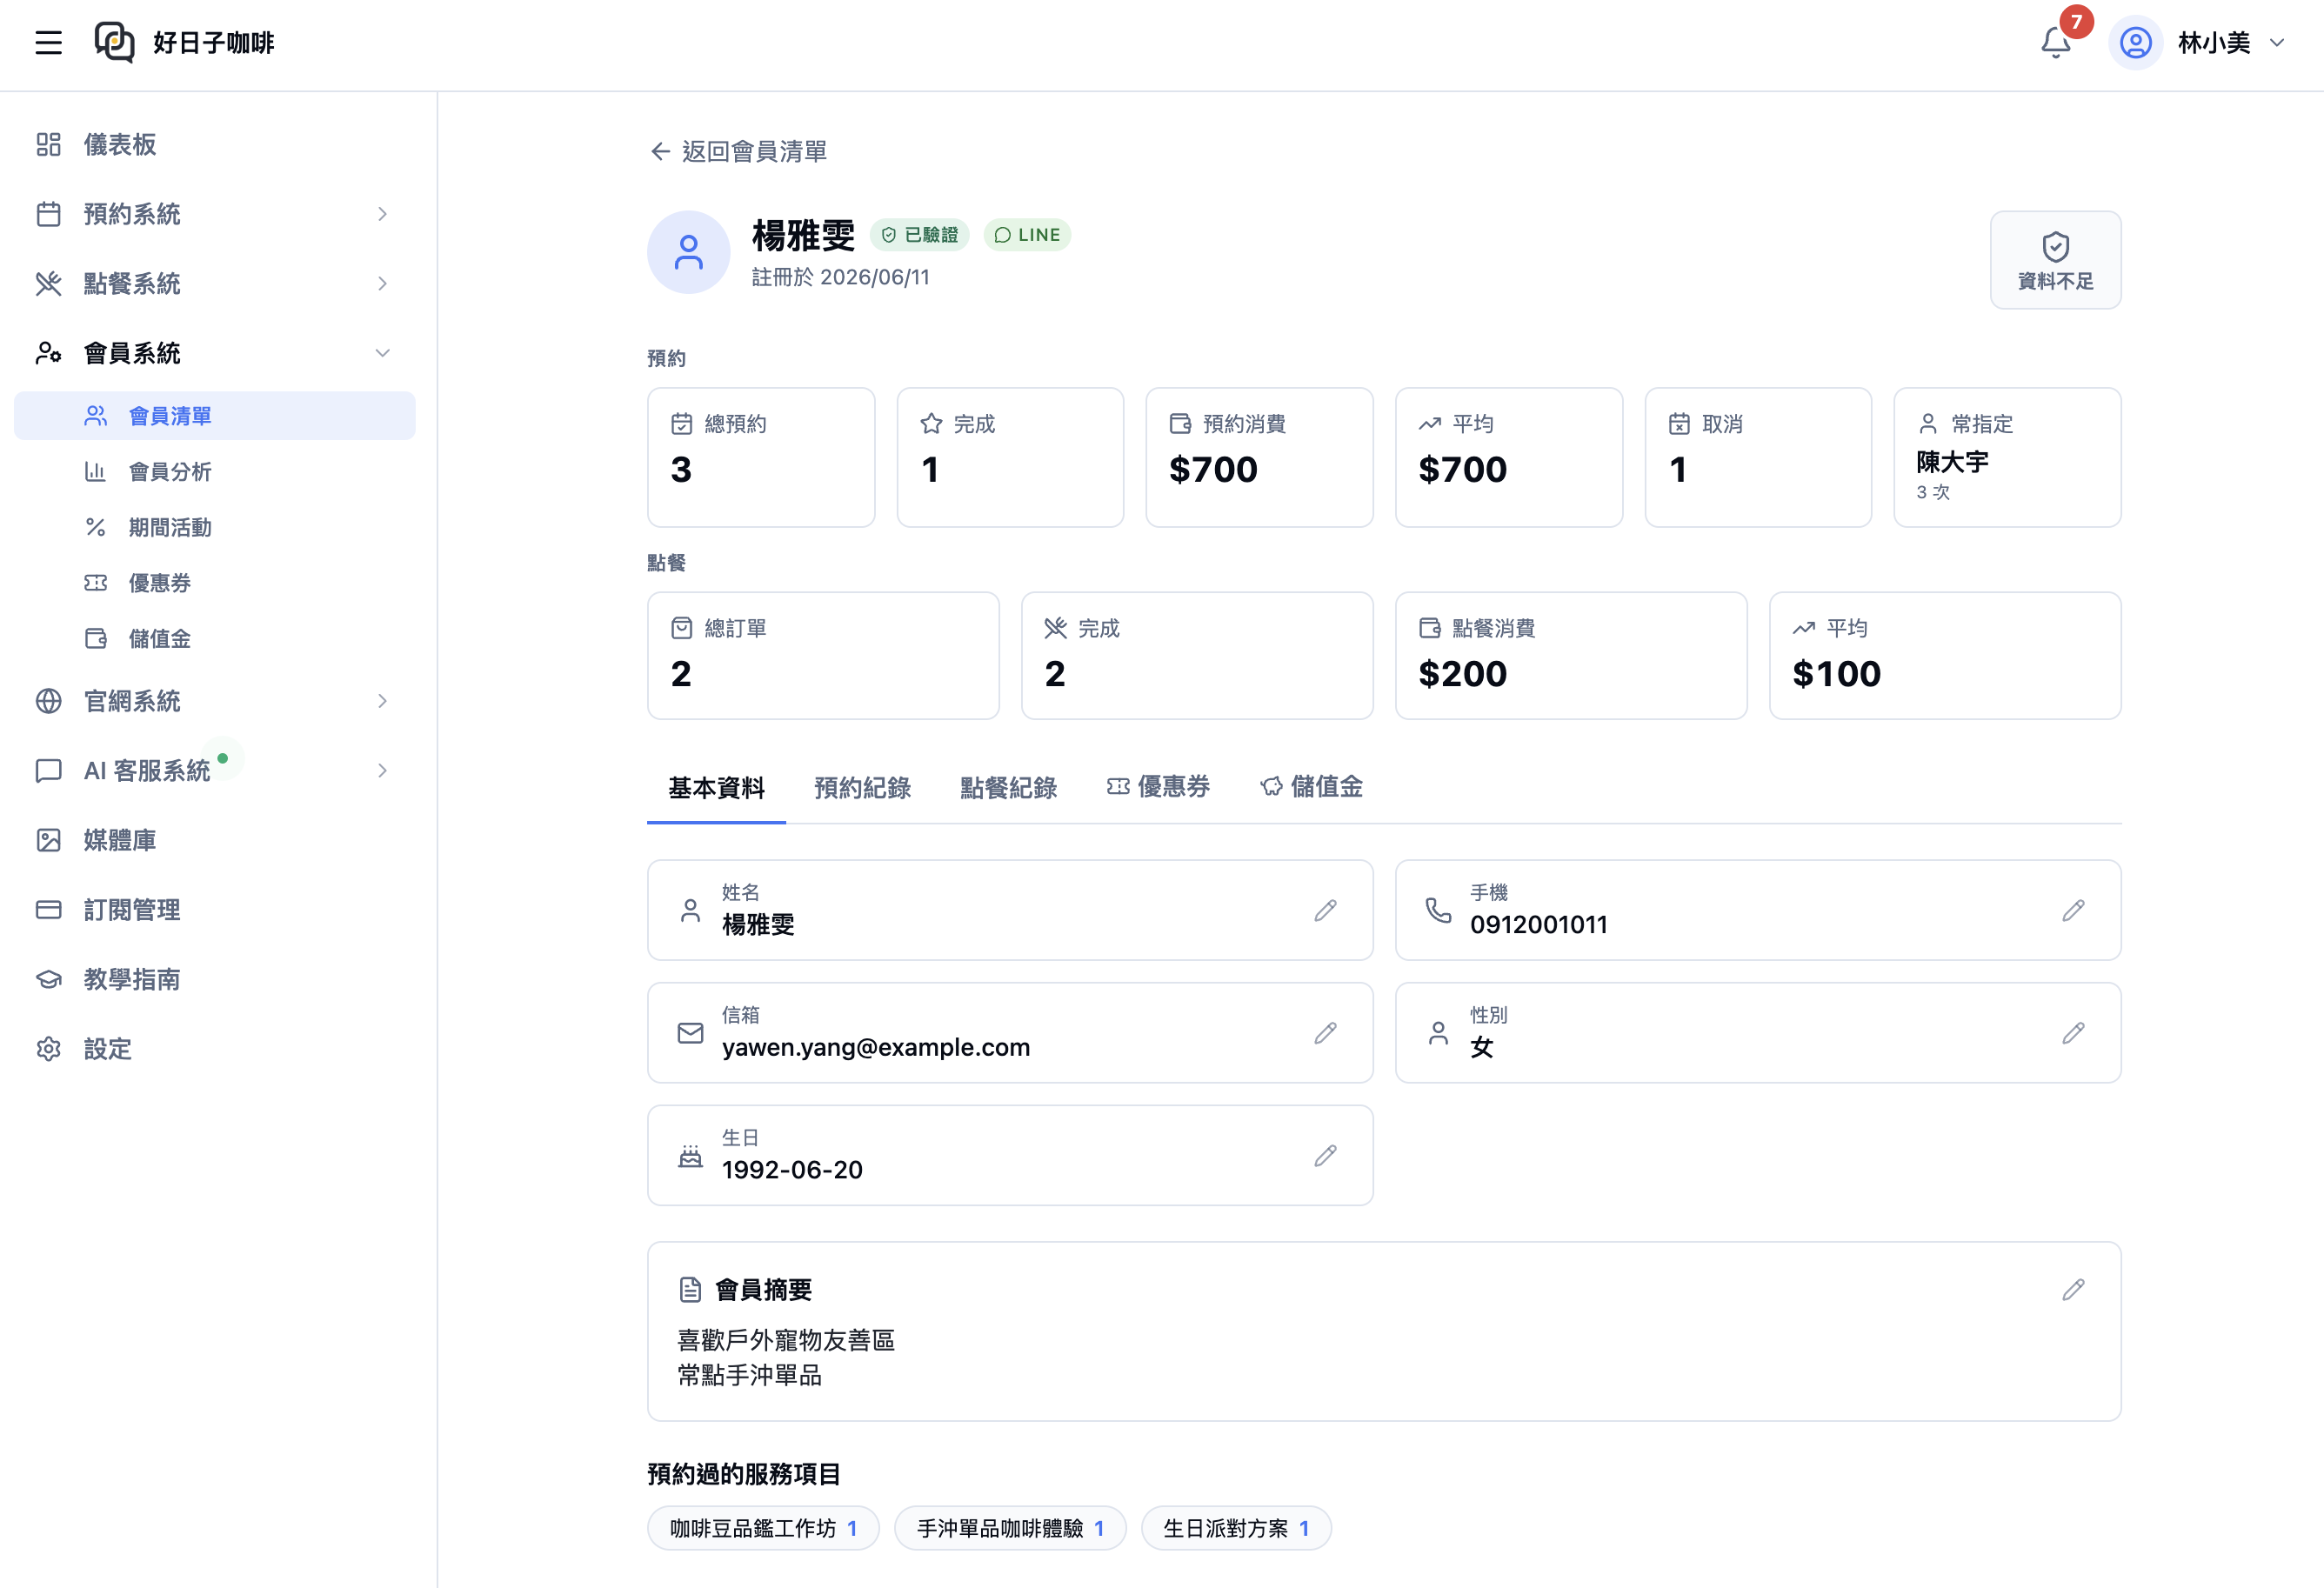Click the 設定 gear icon
The width and height of the screenshot is (2324, 1588).
pyautogui.click(x=49, y=1049)
